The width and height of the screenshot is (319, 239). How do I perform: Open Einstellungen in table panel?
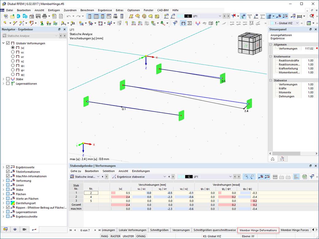141,171
